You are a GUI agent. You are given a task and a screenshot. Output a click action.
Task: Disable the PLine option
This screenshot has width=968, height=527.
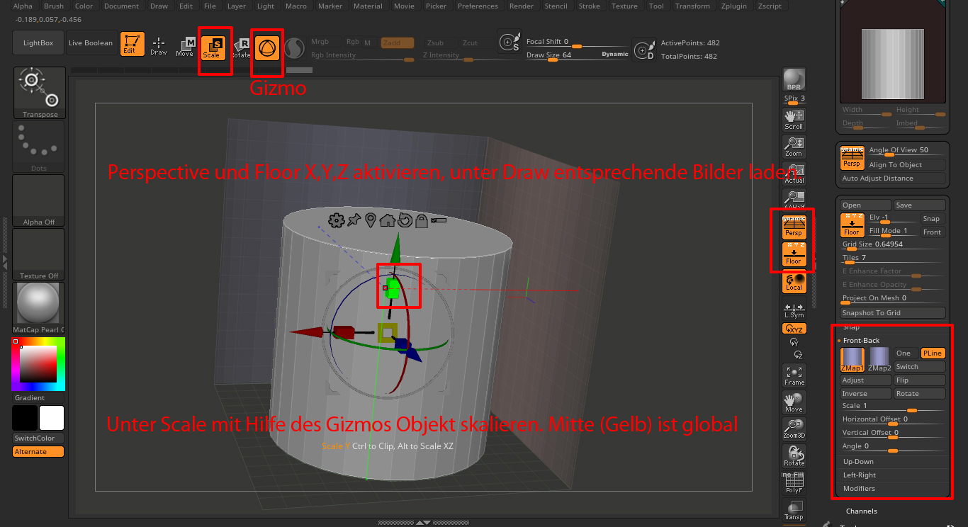[932, 353]
